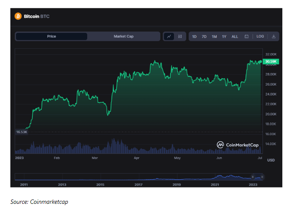Click the 32.00K y-axis label
The height and width of the screenshot is (206, 294).
pyautogui.click(x=271, y=54)
